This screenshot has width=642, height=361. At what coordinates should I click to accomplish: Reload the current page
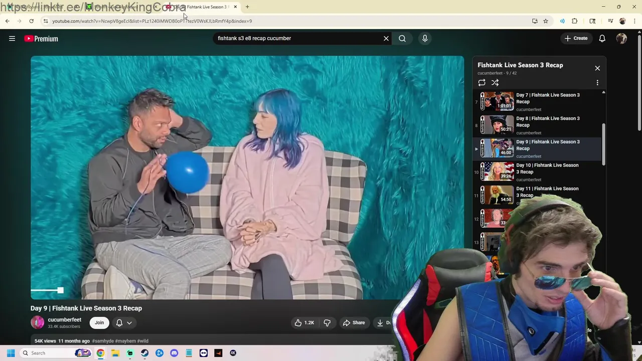[31, 21]
